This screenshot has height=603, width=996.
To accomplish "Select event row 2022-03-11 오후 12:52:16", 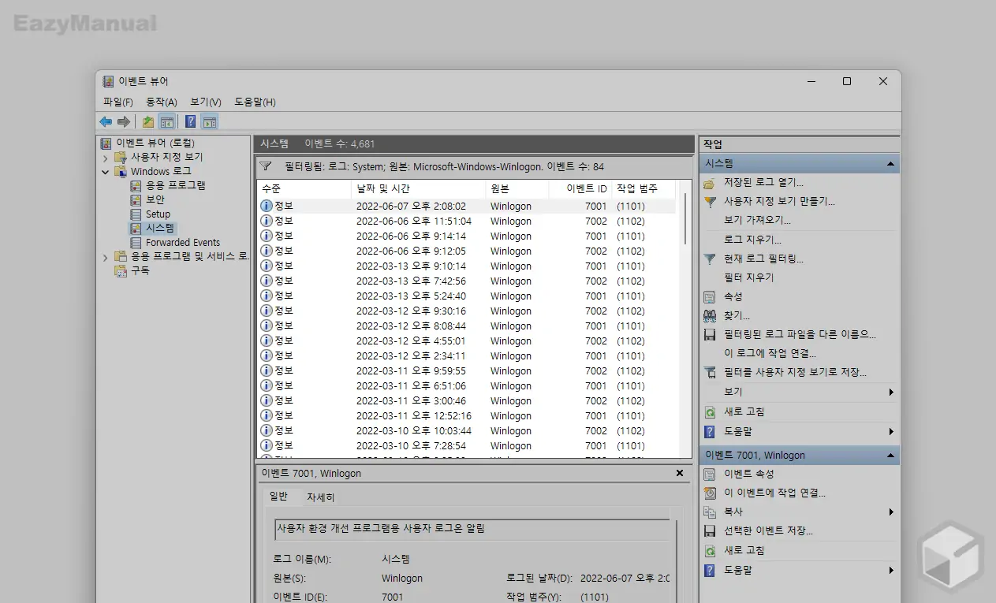I will coord(466,415).
